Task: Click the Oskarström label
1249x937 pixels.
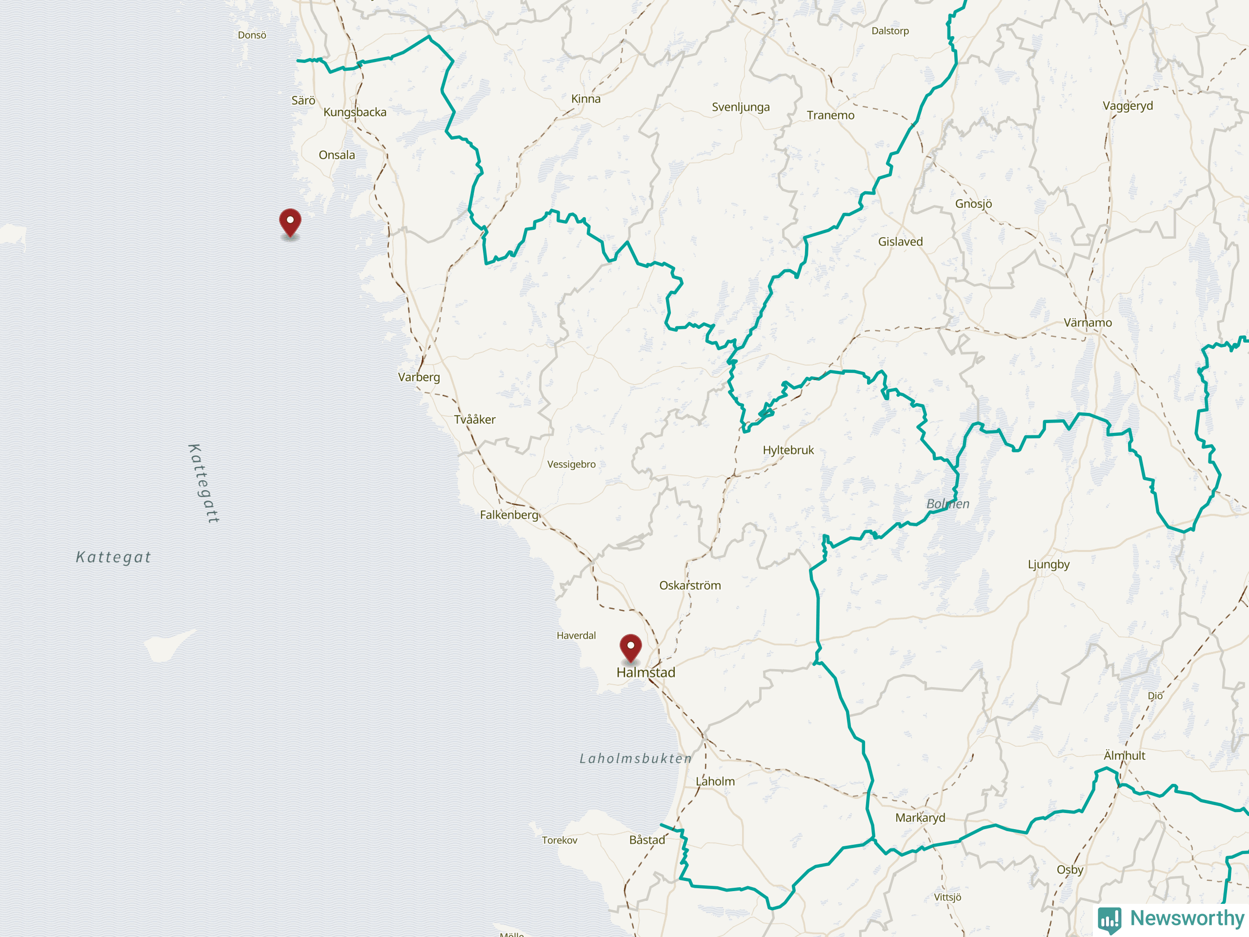Action: [690, 585]
